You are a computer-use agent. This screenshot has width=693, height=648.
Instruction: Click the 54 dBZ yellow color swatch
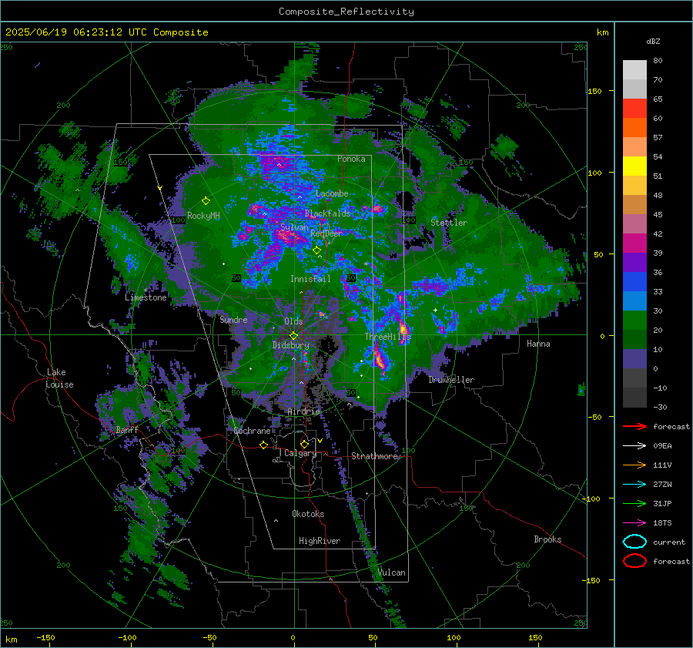(634, 166)
